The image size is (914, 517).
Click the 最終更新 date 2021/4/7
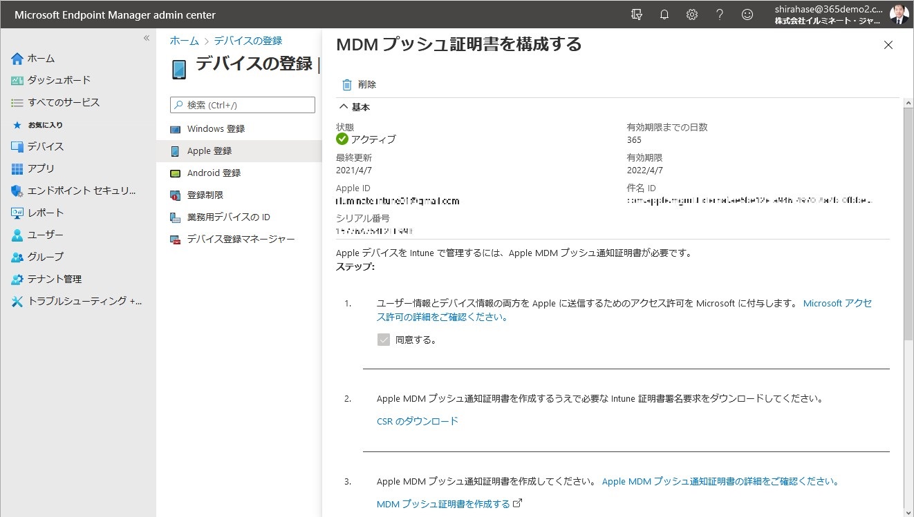(x=354, y=170)
